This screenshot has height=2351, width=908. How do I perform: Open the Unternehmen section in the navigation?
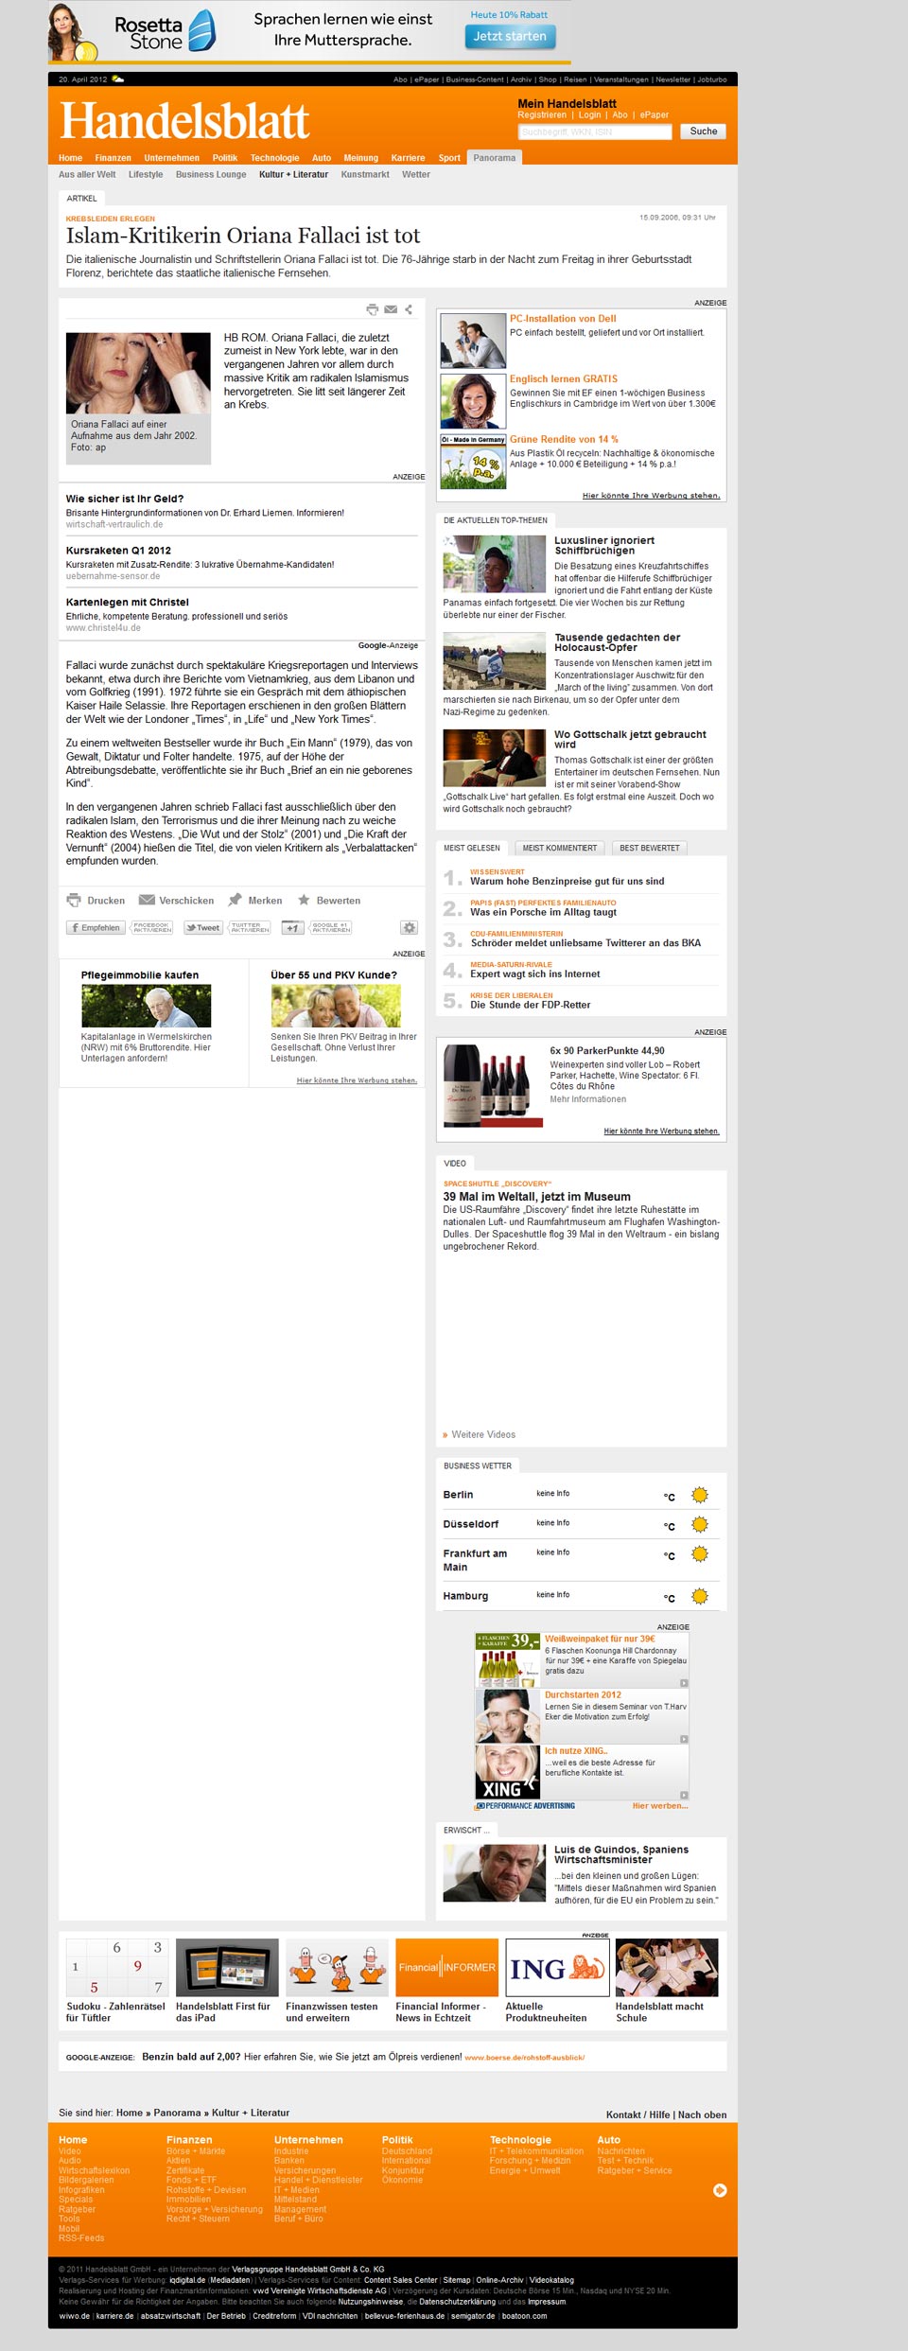pyautogui.click(x=171, y=158)
